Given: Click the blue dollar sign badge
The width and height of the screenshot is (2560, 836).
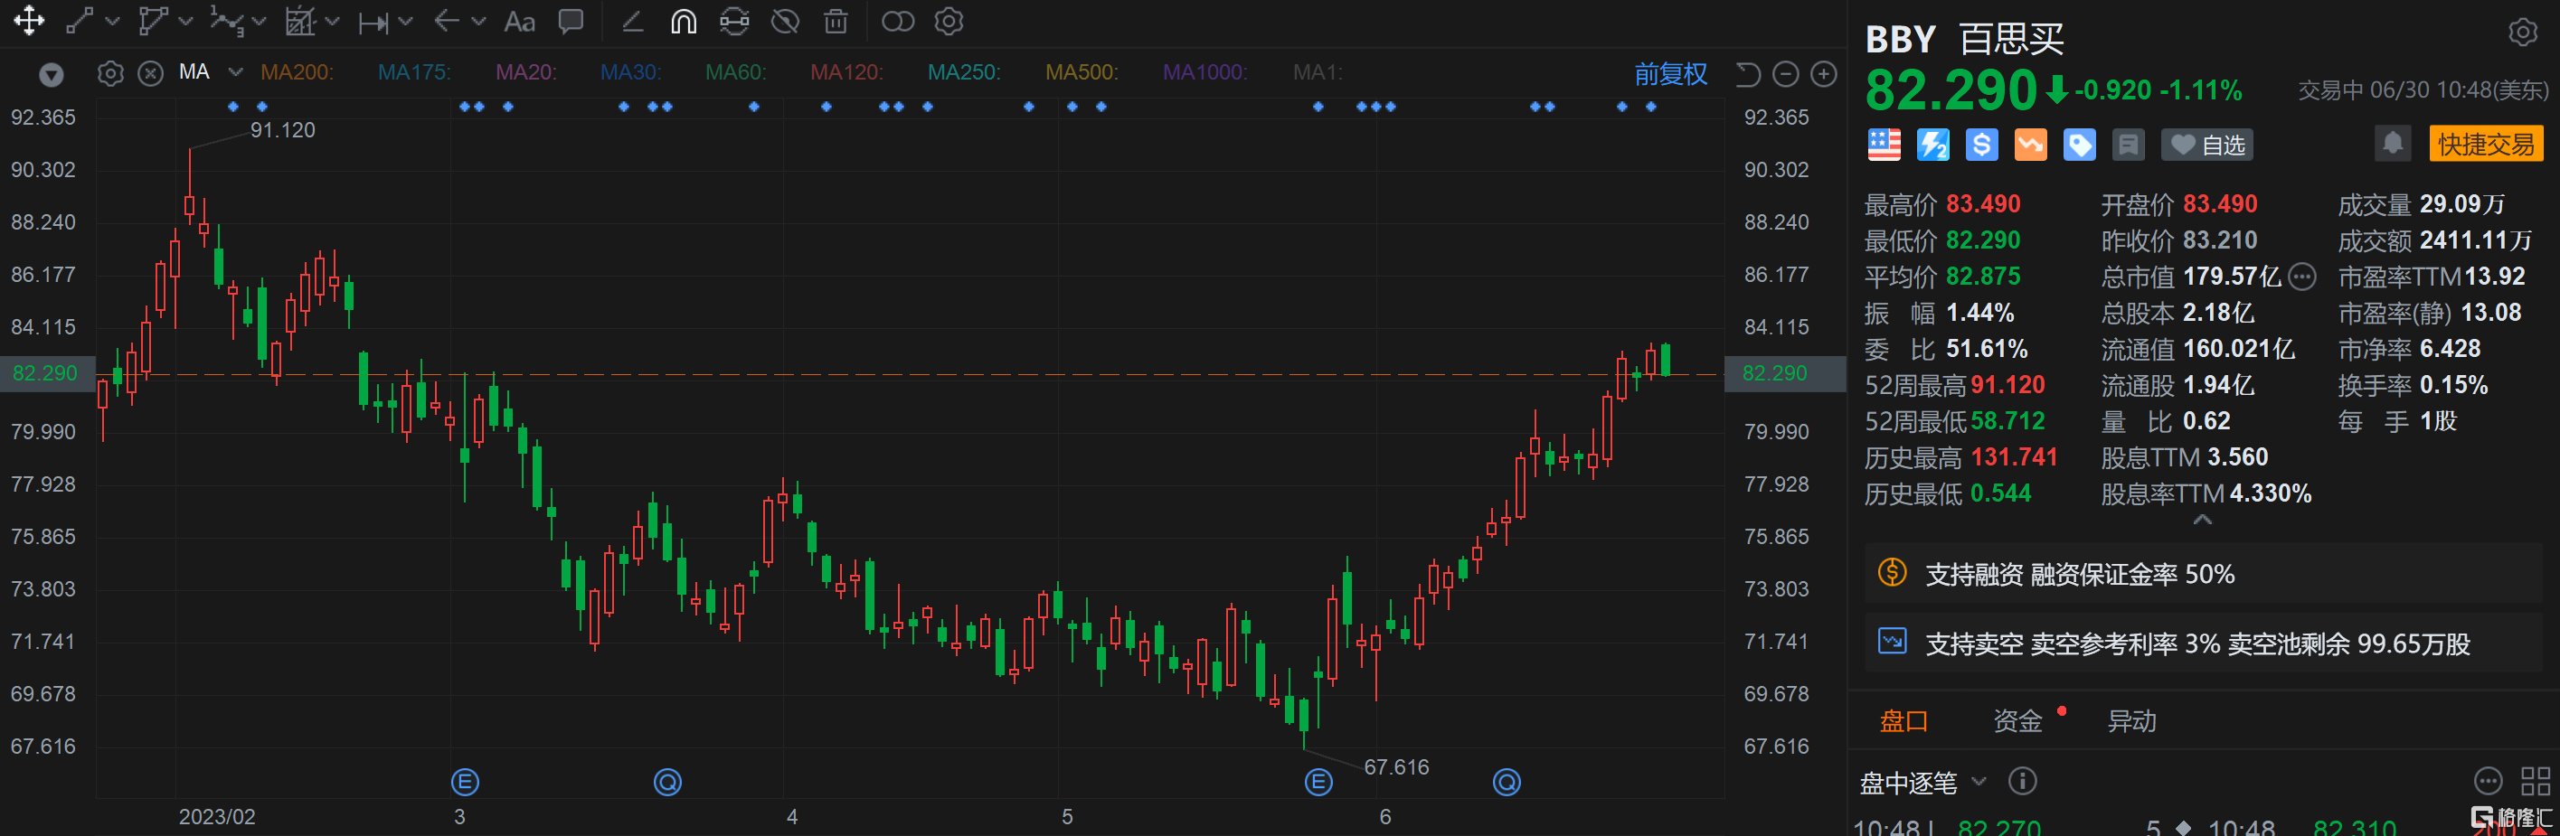Looking at the screenshot, I should [1981, 145].
